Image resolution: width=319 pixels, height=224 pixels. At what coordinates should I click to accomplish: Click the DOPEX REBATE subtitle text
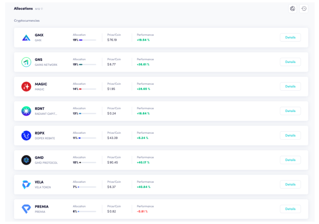tap(45, 138)
